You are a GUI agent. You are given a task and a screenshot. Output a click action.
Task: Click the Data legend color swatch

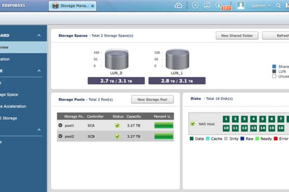192,138
